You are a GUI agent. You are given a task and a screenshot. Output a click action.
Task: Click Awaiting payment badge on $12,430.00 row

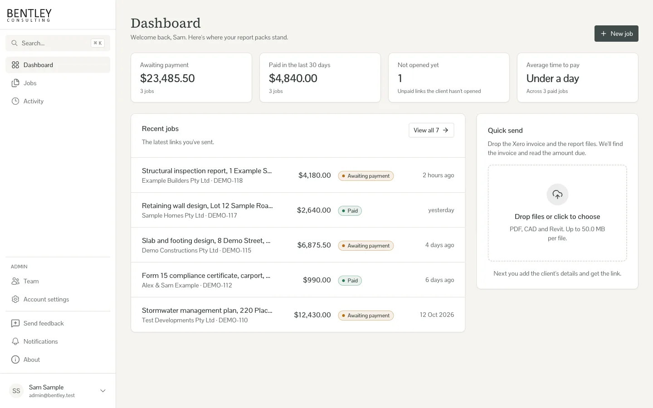click(x=366, y=316)
